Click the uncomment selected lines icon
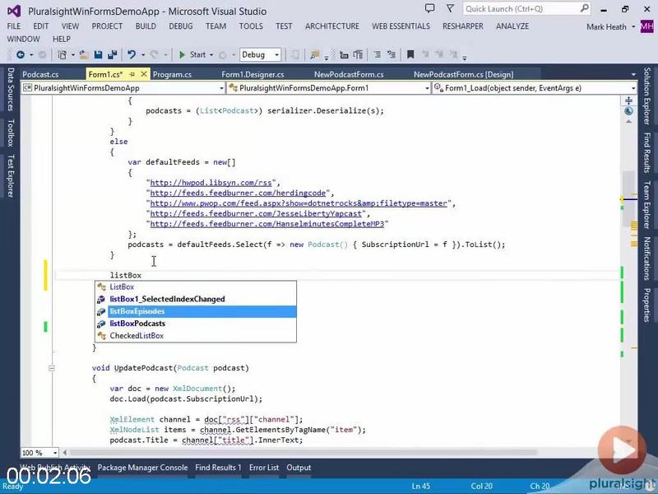The height and width of the screenshot is (494, 658). click(392, 54)
